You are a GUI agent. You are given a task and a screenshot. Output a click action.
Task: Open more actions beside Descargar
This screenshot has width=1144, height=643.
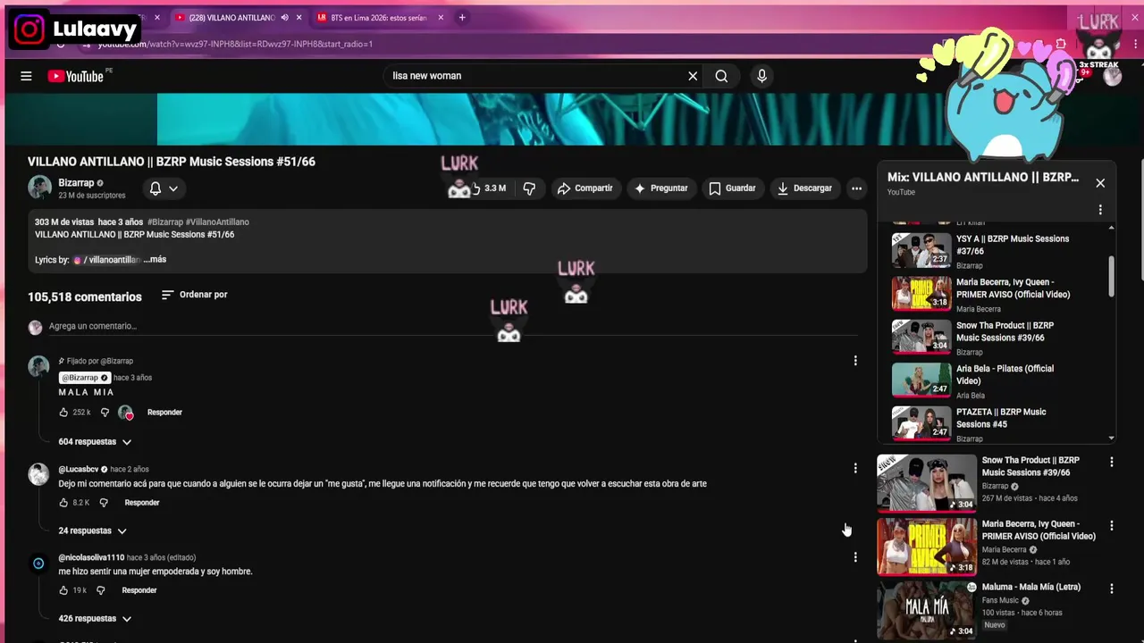tap(856, 188)
